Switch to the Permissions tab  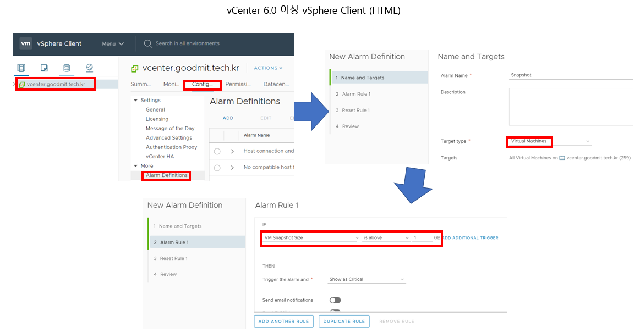coord(238,84)
